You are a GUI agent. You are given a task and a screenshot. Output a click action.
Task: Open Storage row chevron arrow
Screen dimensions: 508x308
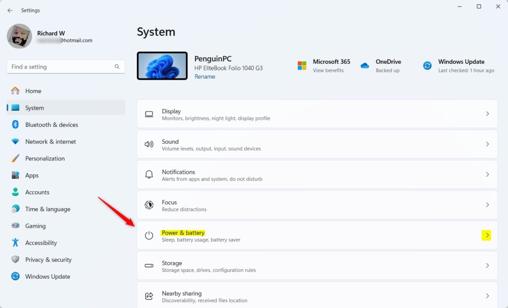pos(487,265)
